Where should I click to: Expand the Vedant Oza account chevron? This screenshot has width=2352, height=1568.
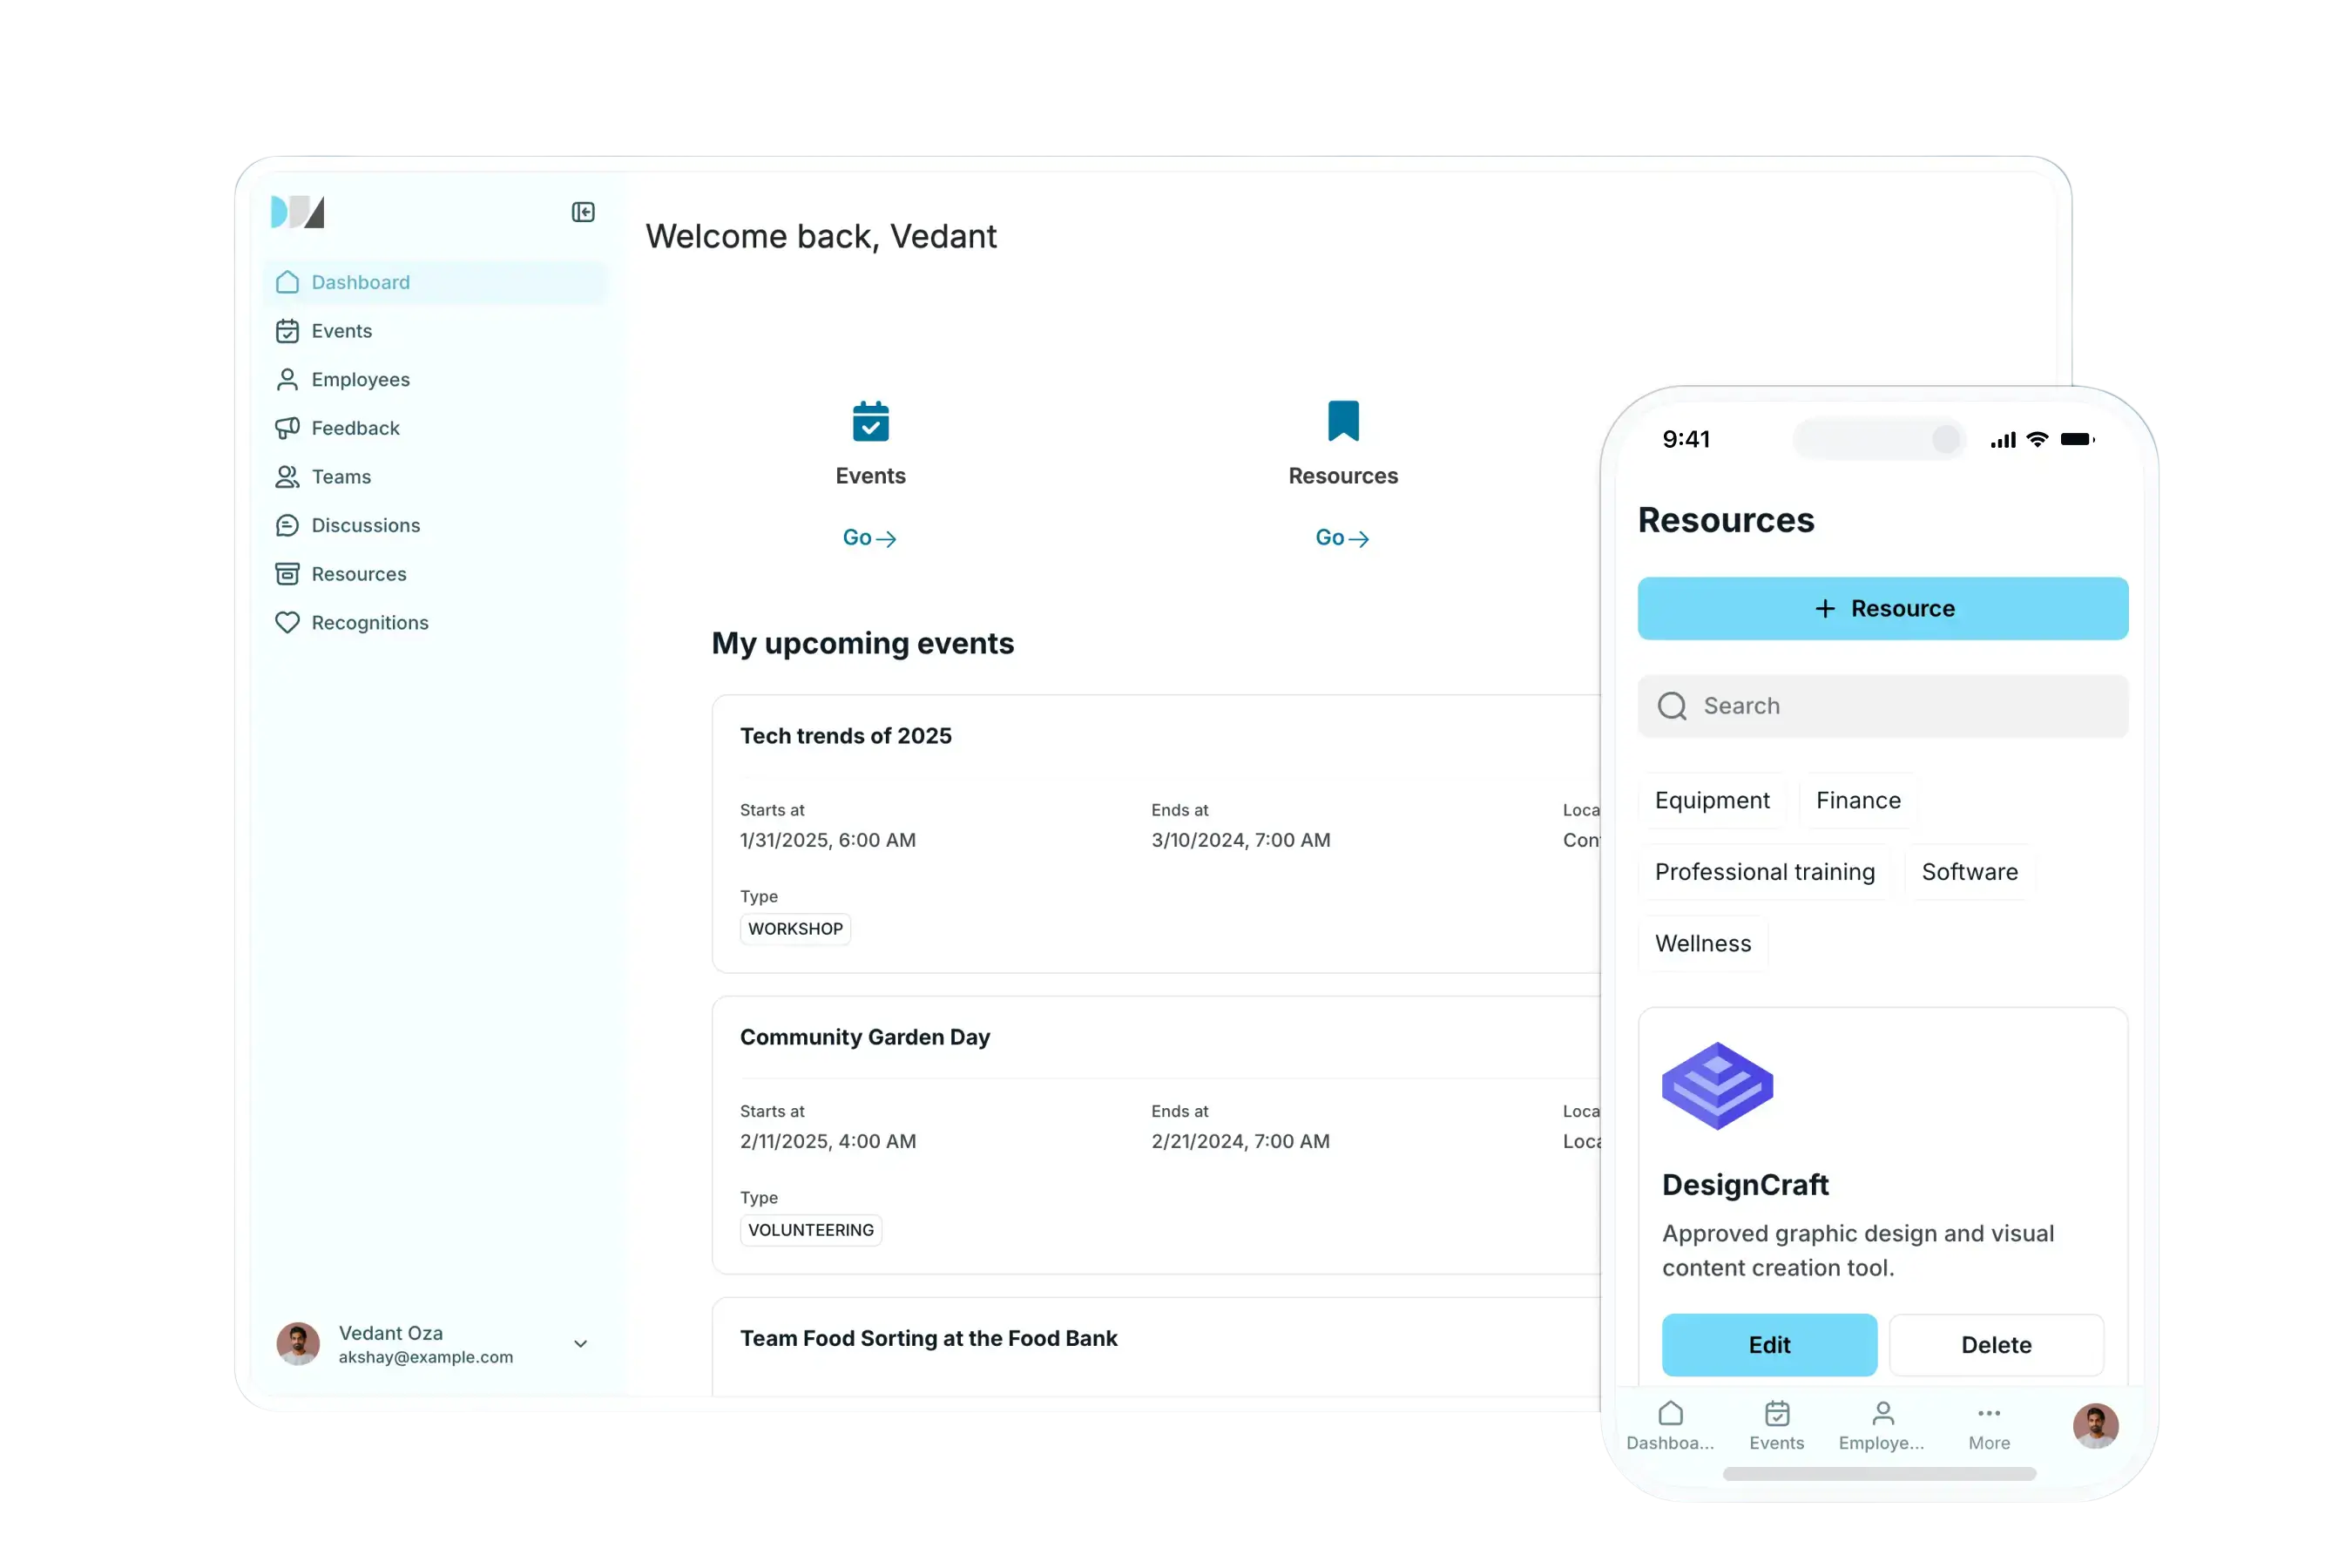(x=580, y=1344)
